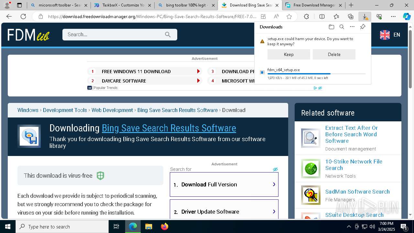414x233 pixels.
Task: Hide search ad via eye icon
Action: 275,169
